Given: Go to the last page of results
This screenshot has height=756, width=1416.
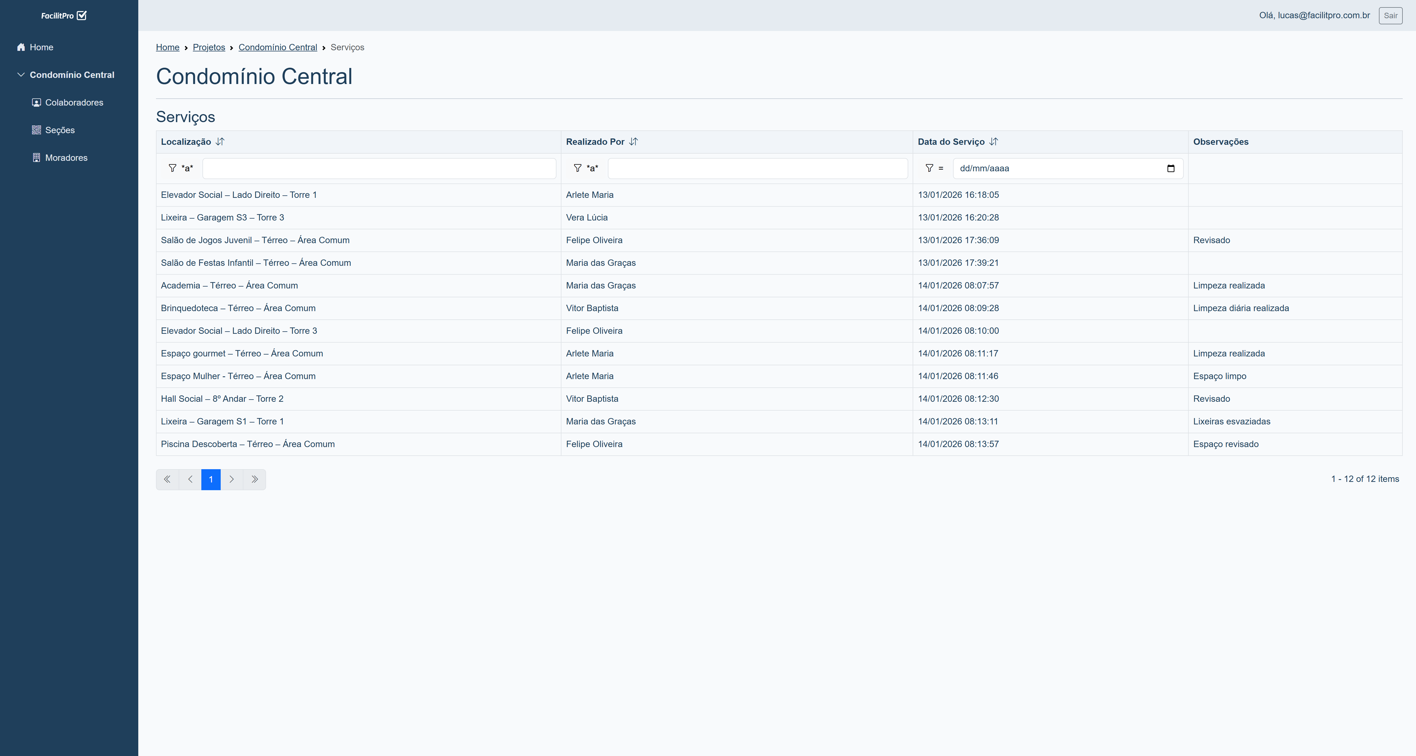Looking at the screenshot, I should (254, 479).
